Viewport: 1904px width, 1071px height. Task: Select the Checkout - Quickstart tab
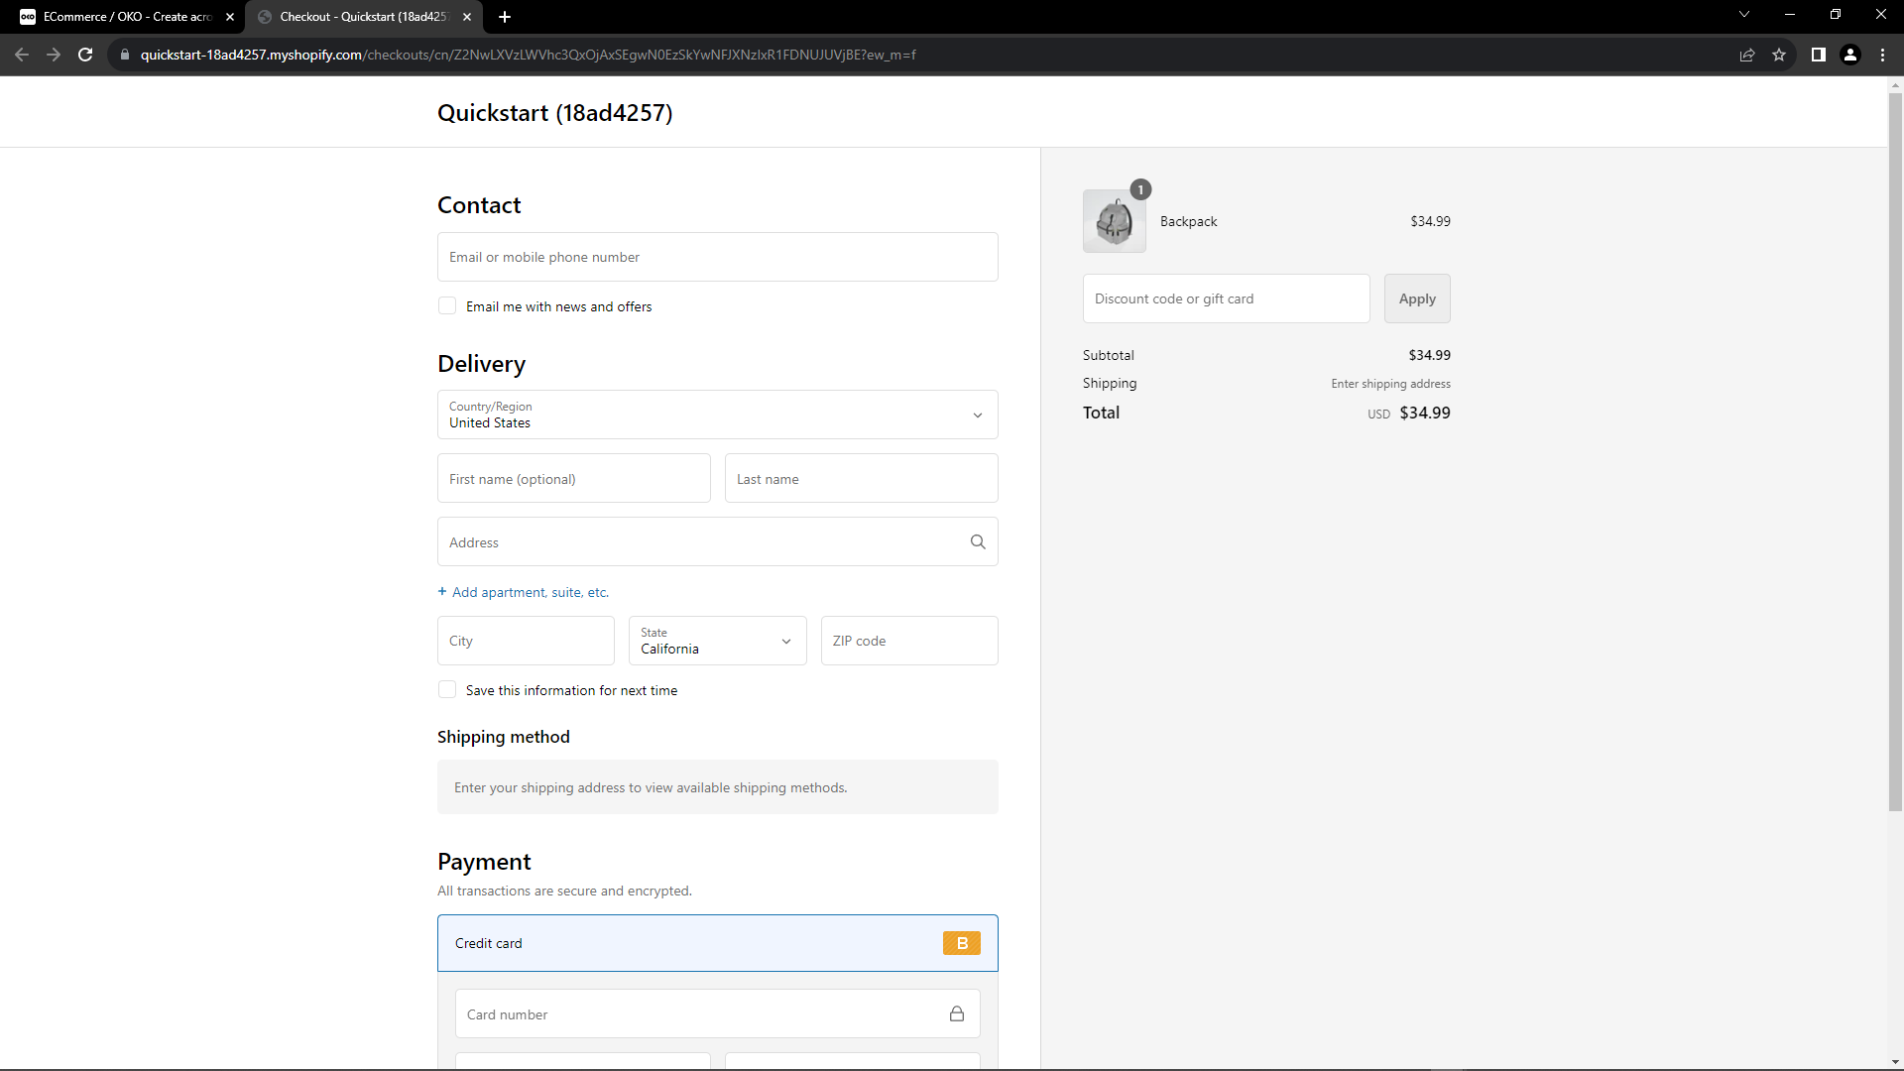(x=357, y=17)
